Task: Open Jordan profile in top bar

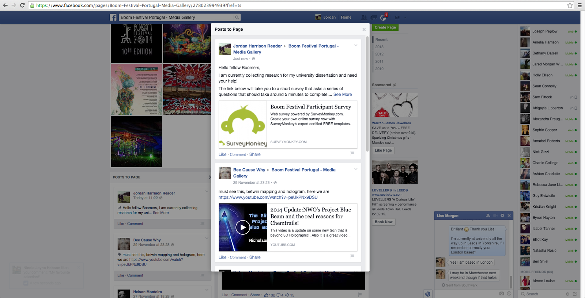Action: click(x=326, y=17)
